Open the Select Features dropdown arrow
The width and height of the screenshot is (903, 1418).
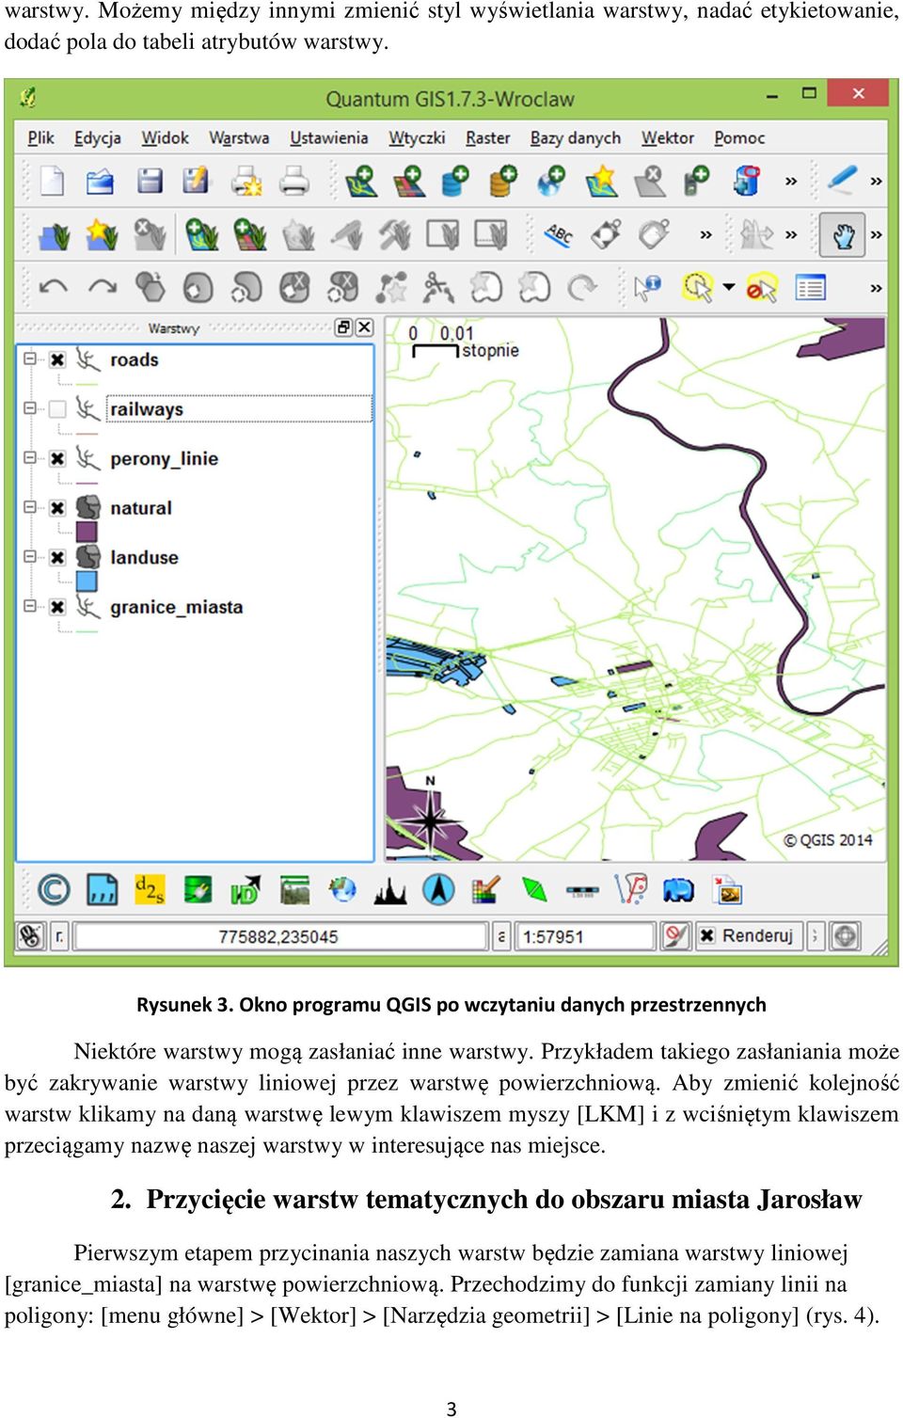pyautogui.click(x=729, y=287)
